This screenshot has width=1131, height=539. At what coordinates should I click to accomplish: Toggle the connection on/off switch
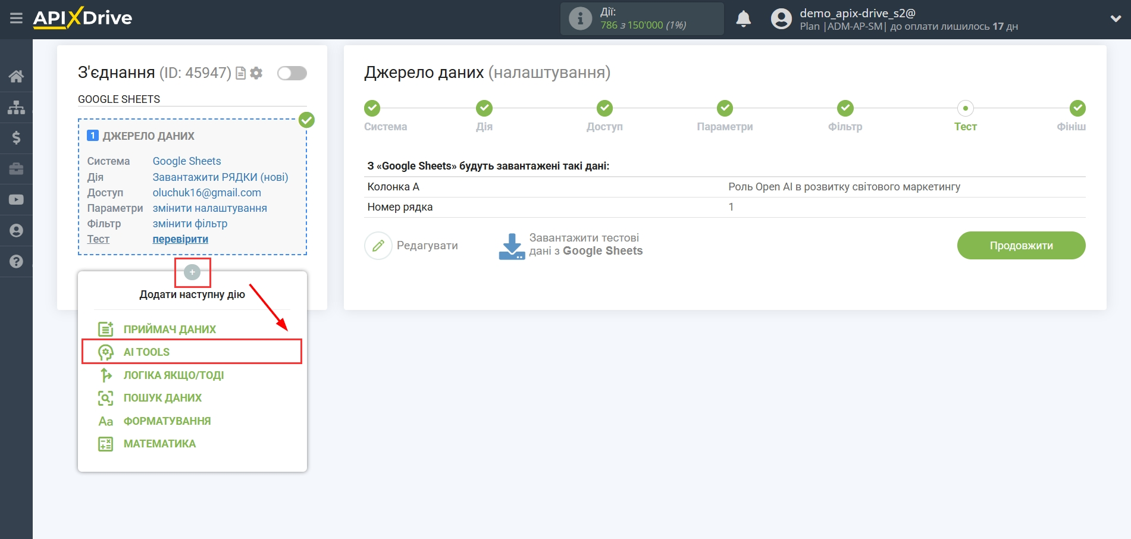pyautogui.click(x=292, y=73)
